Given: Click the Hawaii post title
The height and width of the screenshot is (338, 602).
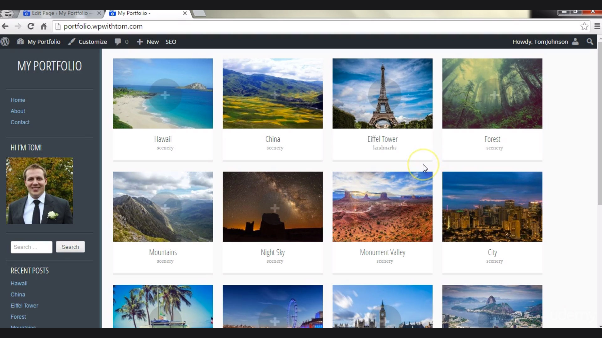Looking at the screenshot, I should coord(163,139).
